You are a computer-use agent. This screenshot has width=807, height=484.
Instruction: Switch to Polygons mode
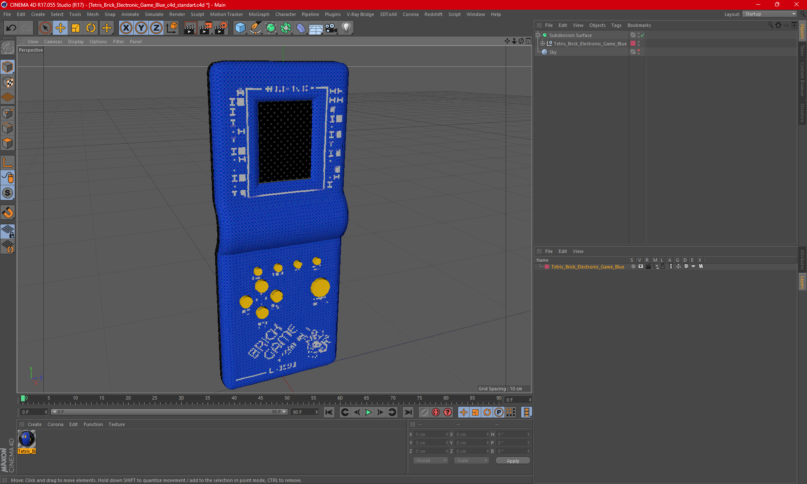pos(8,143)
